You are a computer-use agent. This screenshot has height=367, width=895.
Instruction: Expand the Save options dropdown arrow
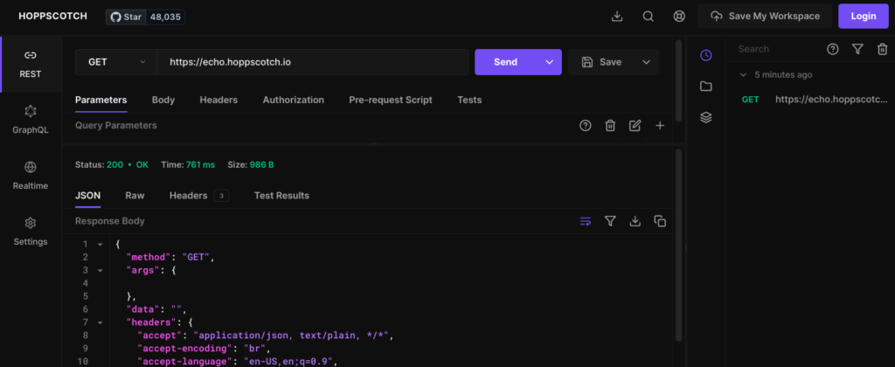pyautogui.click(x=647, y=62)
